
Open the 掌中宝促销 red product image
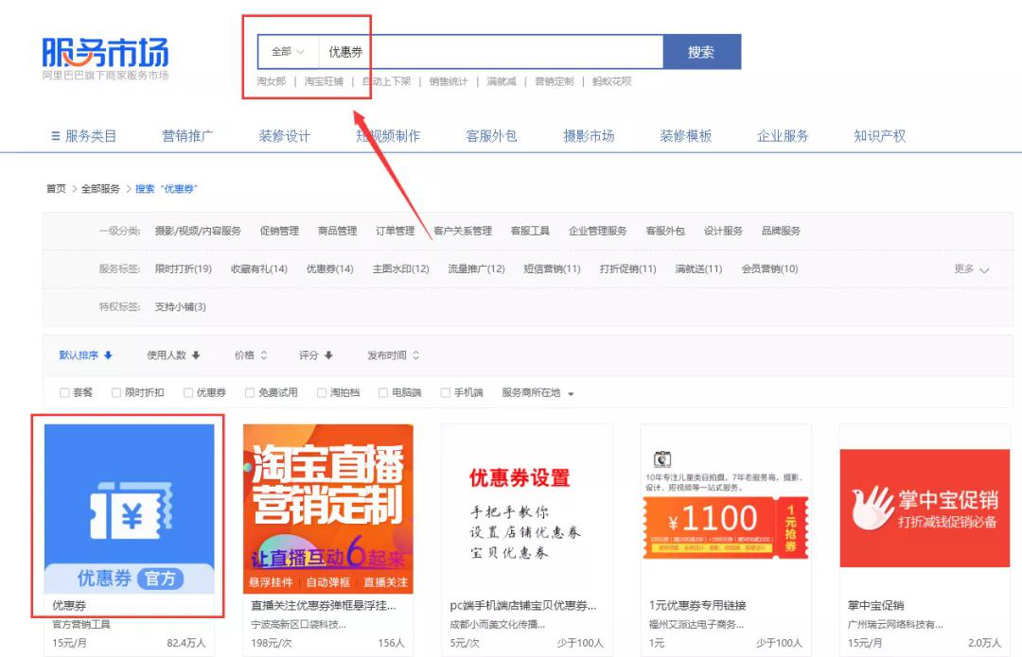[x=925, y=509]
